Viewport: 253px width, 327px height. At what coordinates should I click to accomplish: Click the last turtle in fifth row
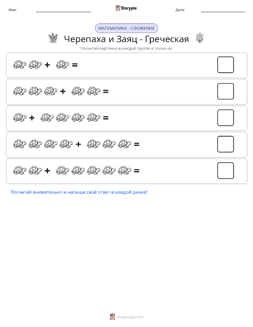click(x=125, y=170)
